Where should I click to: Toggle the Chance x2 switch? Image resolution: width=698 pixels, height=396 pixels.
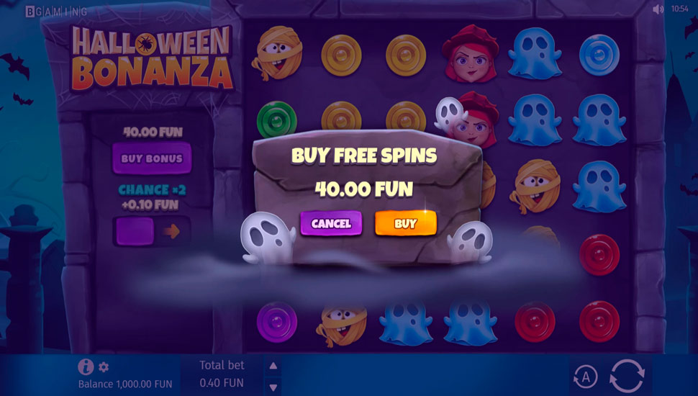[x=152, y=231]
